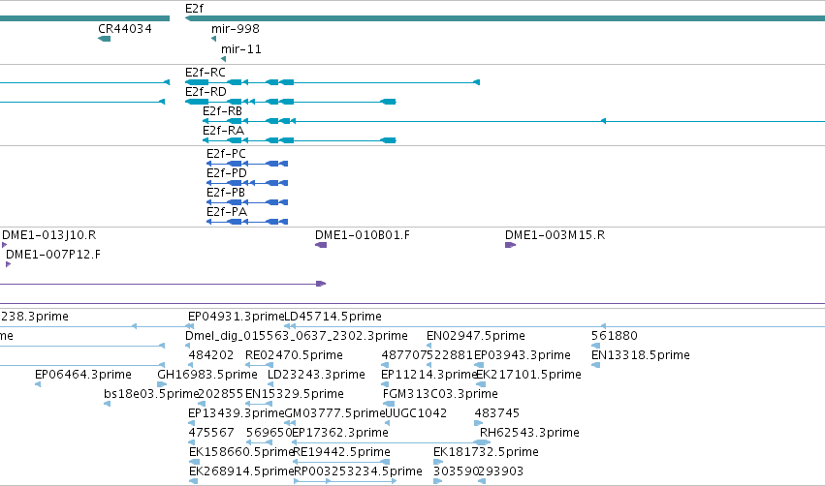Click the EP03943.3prime EST label
This screenshot has height=486, width=825.
[x=523, y=355]
